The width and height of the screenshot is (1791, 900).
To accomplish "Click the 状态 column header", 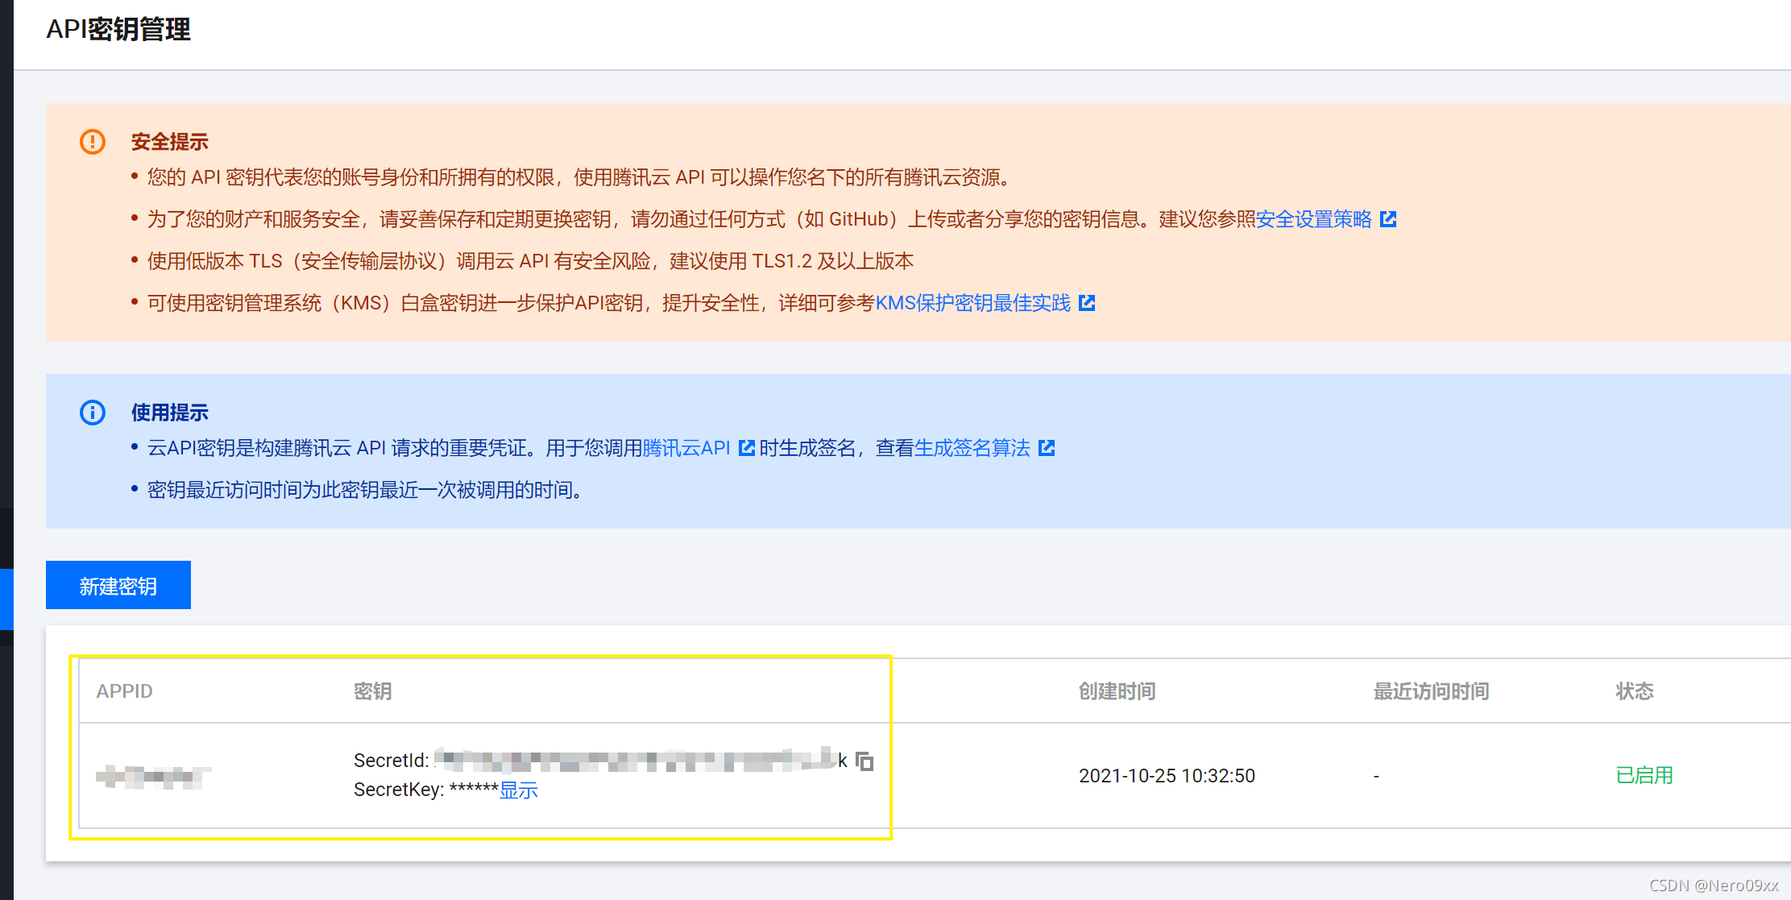I will pyautogui.click(x=1634, y=691).
